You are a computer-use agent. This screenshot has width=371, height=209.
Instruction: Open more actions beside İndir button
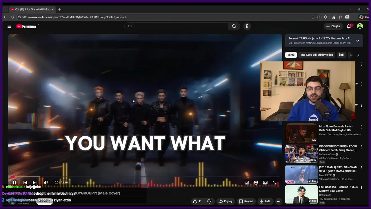point(279,201)
